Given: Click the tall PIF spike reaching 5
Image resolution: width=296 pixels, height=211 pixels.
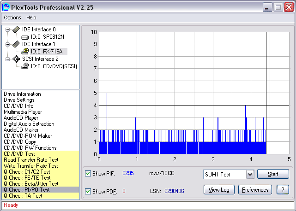Looking at the screenshot, I should [107, 117].
